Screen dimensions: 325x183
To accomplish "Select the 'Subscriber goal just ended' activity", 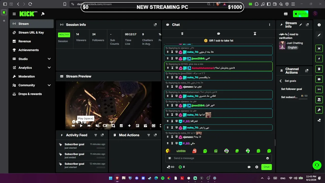I will (82, 156).
